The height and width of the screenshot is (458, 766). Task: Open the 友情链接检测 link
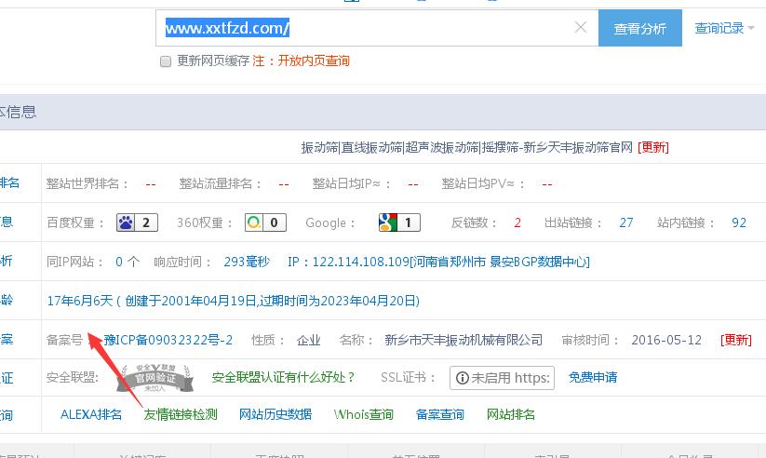coord(181,414)
